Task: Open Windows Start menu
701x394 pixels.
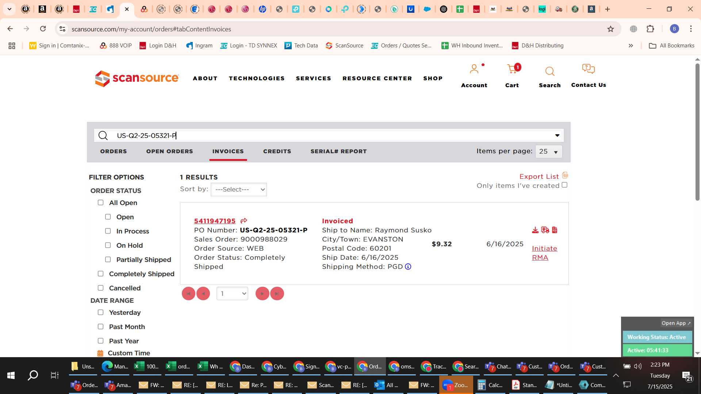Action: tap(11, 375)
